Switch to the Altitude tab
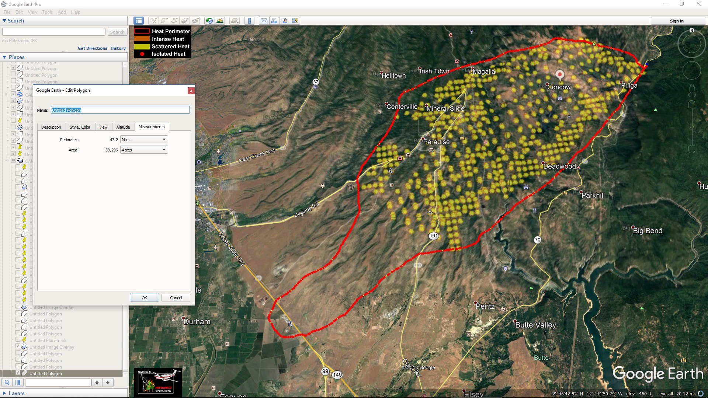This screenshot has height=398, width=708. [x=123, y=127]
